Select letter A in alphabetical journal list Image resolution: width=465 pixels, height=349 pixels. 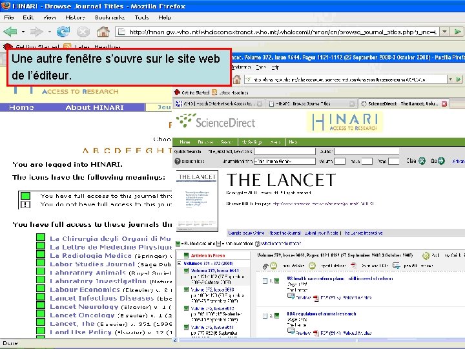pos(85,151)
